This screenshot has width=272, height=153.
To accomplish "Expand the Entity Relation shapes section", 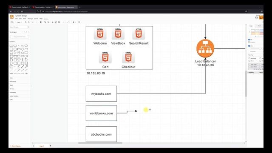I will click(x=14, y=96).
